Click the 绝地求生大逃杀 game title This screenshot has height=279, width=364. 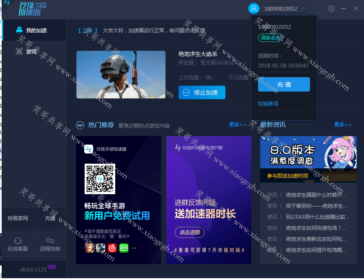pos(198,54)
